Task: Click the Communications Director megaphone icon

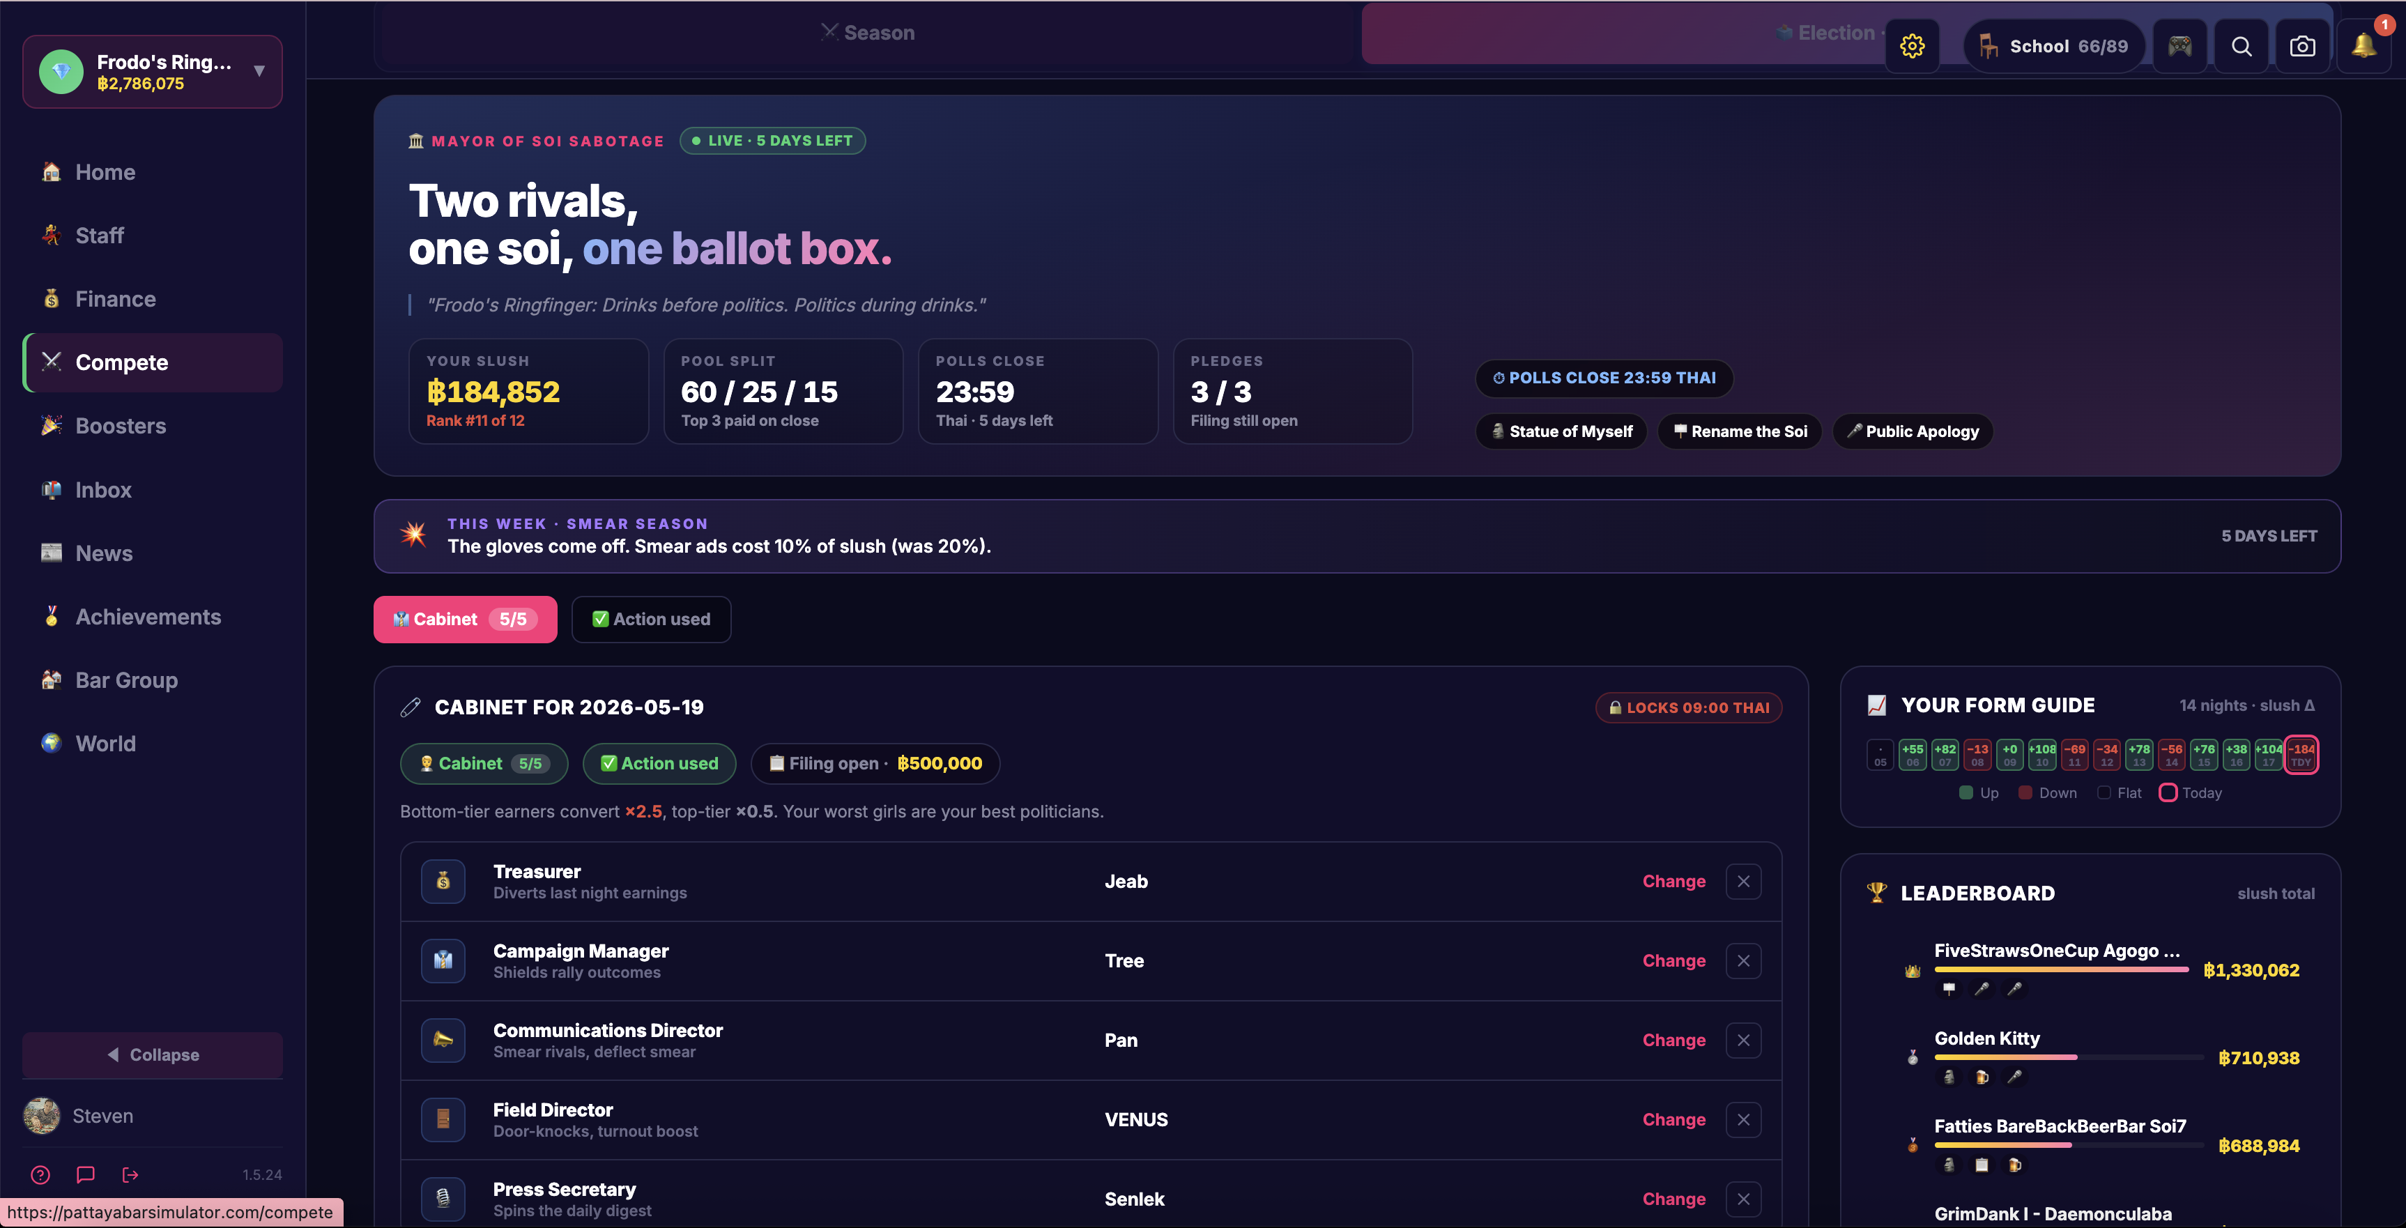Action: pos(444,1041)
